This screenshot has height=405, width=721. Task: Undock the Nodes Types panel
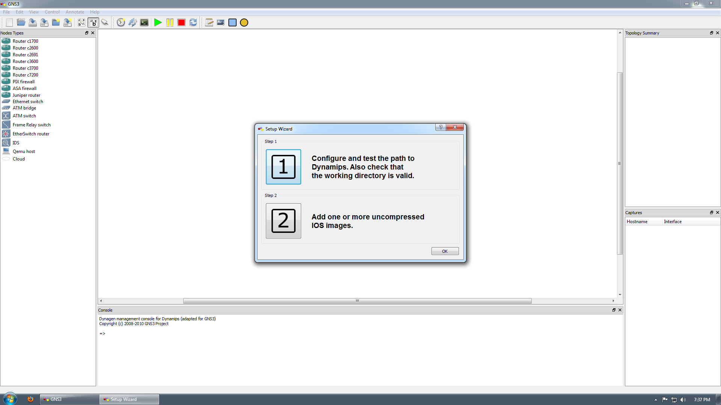(x=87, y=33)
